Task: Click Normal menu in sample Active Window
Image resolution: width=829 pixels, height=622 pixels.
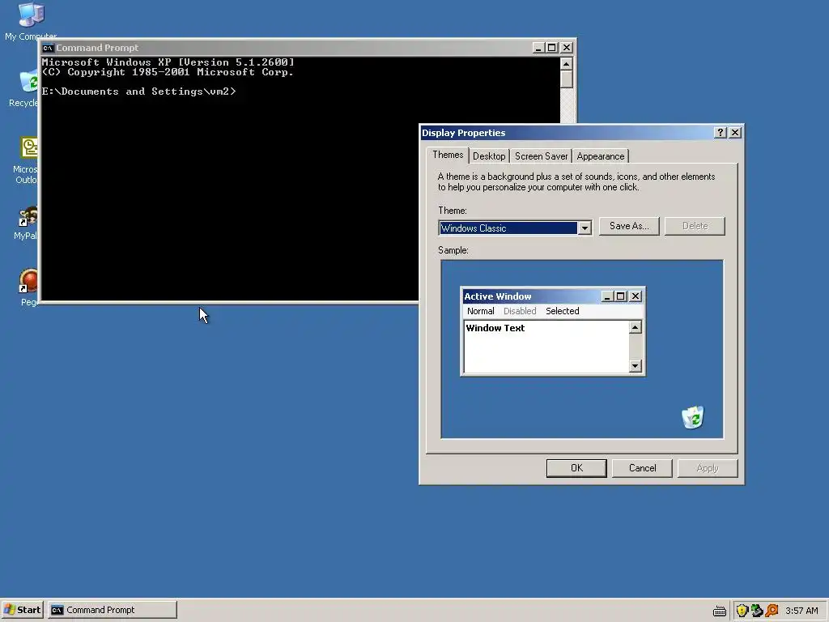Action: click(481, 311)
